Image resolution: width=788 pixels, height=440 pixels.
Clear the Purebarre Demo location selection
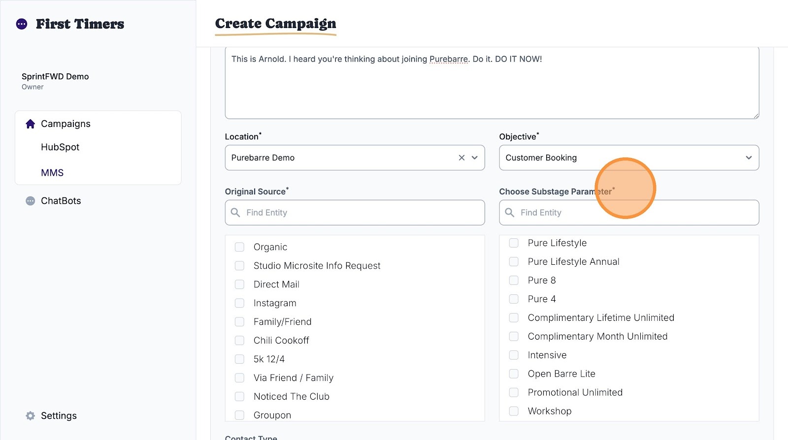[461, 158]
